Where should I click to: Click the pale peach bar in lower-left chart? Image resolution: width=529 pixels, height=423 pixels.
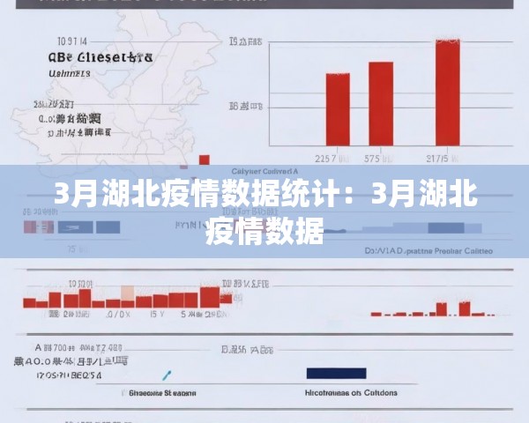click(x=128, y=293)
